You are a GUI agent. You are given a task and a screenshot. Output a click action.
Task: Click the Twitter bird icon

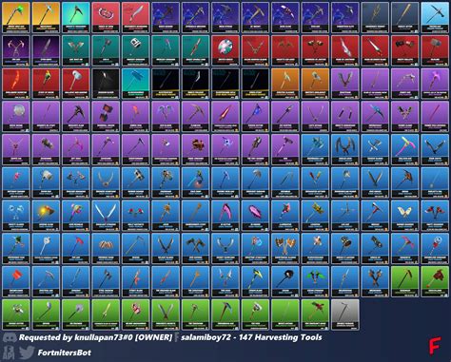tap(27, 352)
